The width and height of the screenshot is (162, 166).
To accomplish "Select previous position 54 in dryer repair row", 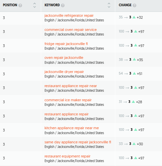I will [x=121, y=73].
